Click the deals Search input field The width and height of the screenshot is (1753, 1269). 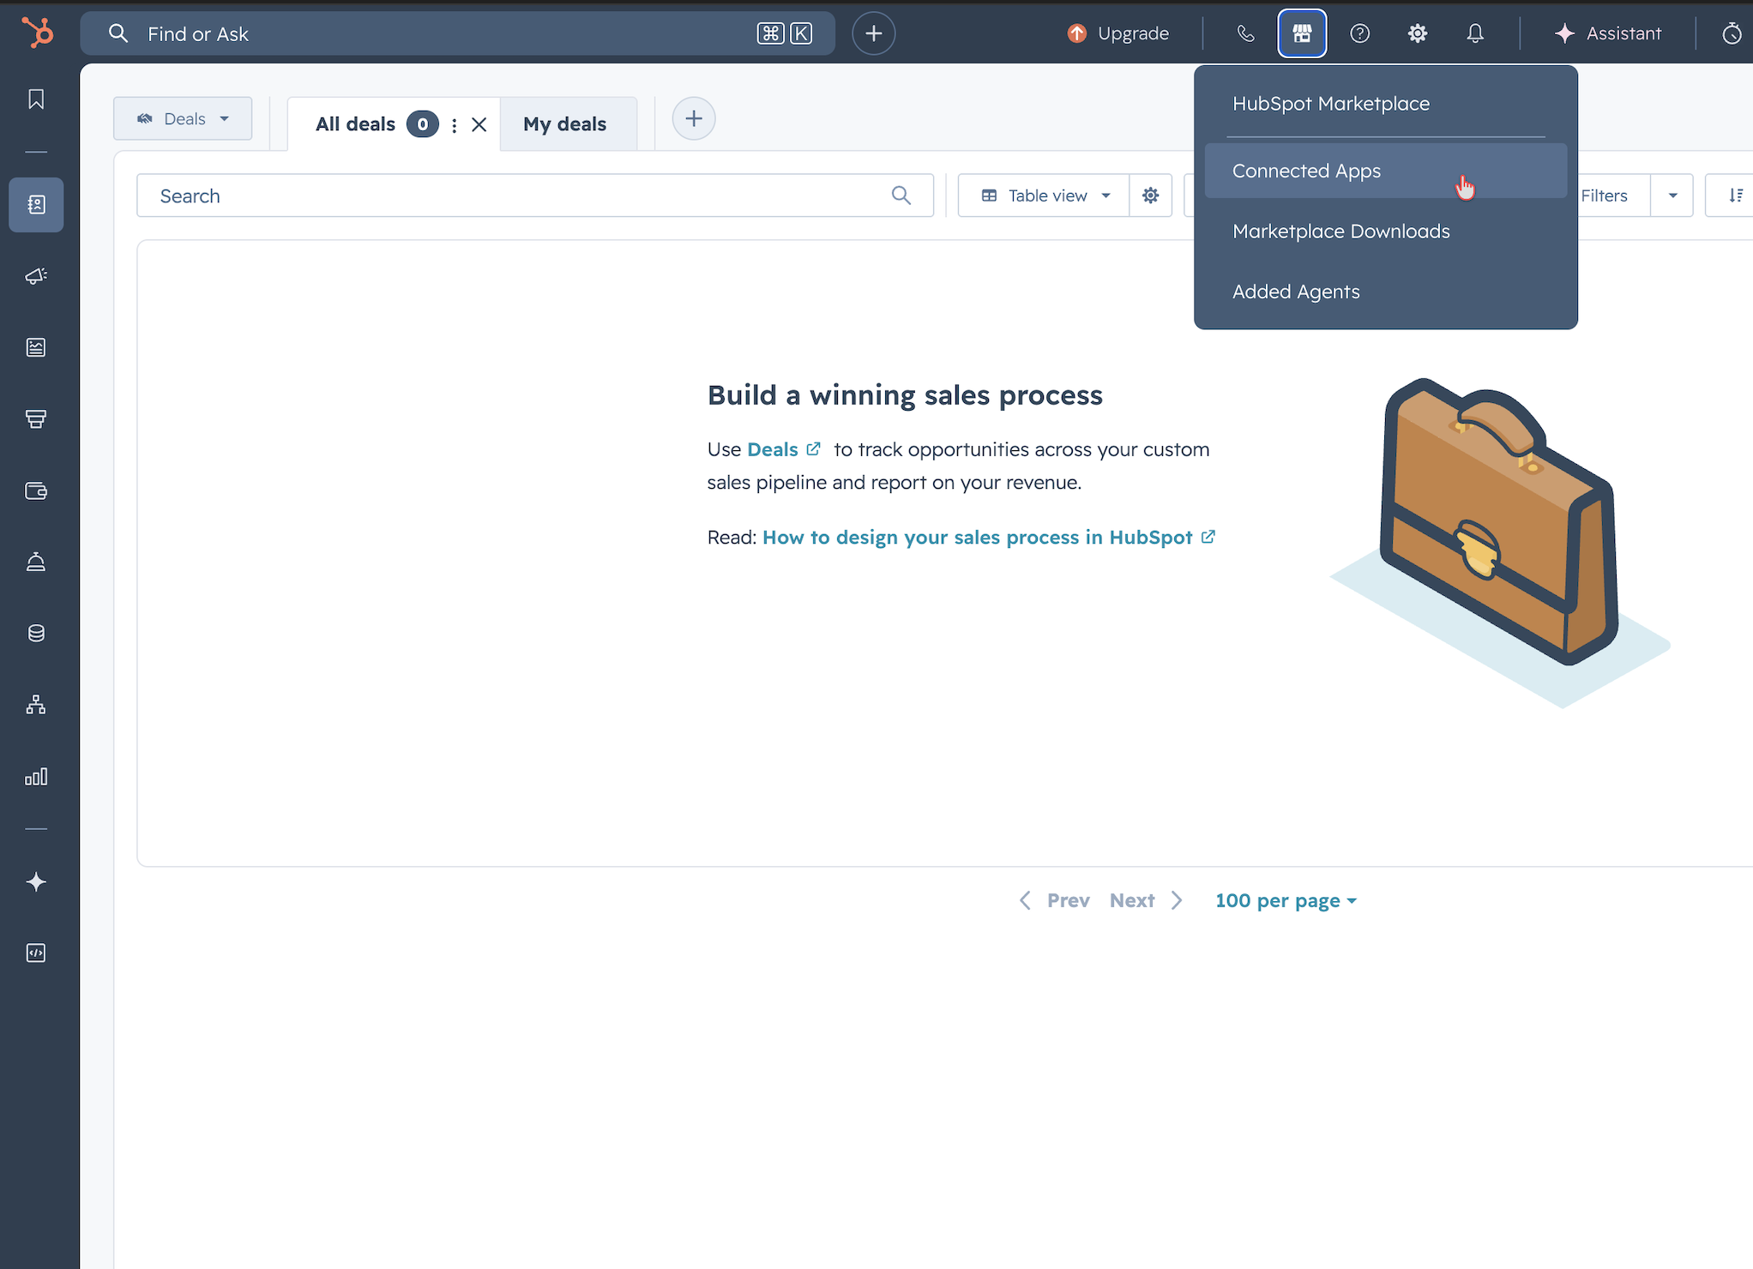(x=535, y=195)
